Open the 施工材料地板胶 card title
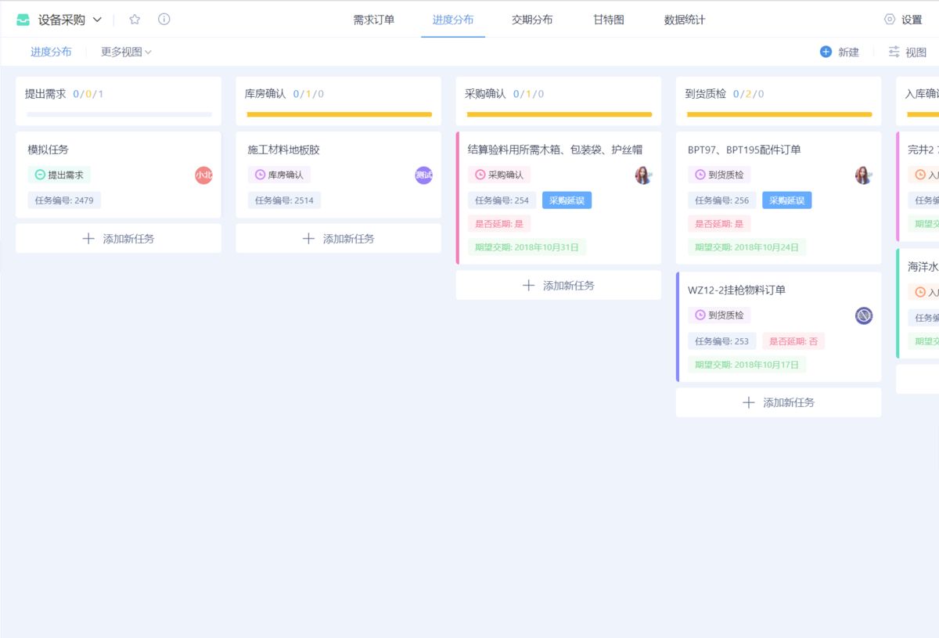Image resolution: width=939 pixels, height=638 pixels. pos(284,150)
